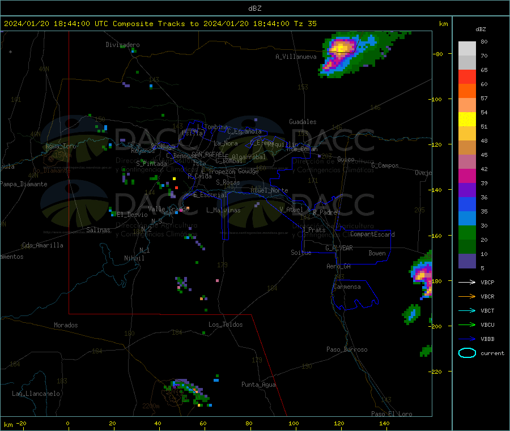510x431 pixels.
Task: Click the 'Divisadero' map label
Action: coord(122,45)
